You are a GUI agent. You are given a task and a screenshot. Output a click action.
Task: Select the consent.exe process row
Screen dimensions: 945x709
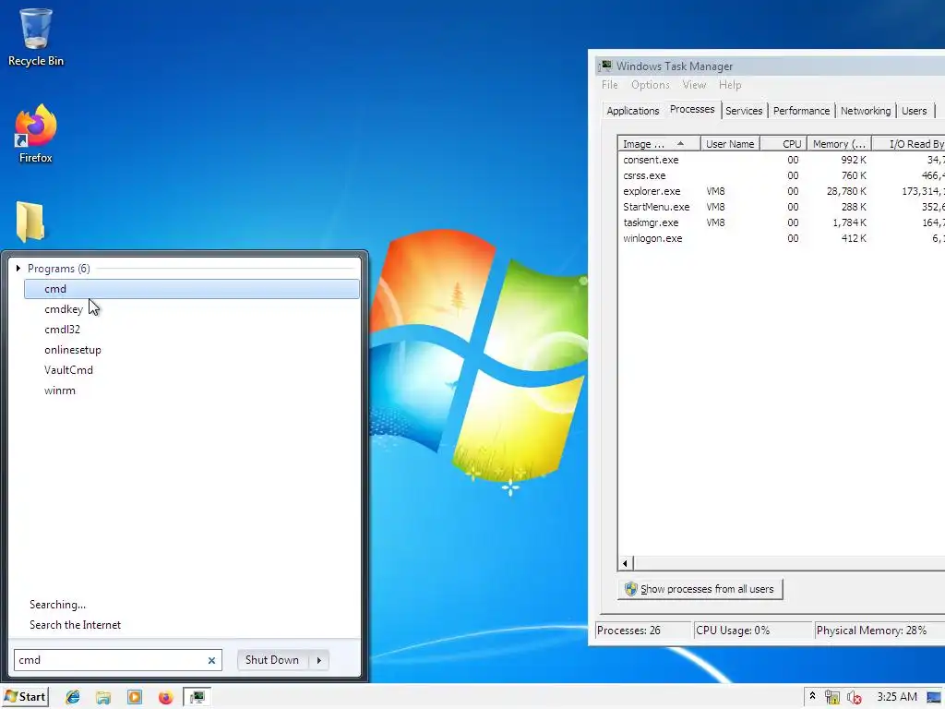click(x=782, y=160)
